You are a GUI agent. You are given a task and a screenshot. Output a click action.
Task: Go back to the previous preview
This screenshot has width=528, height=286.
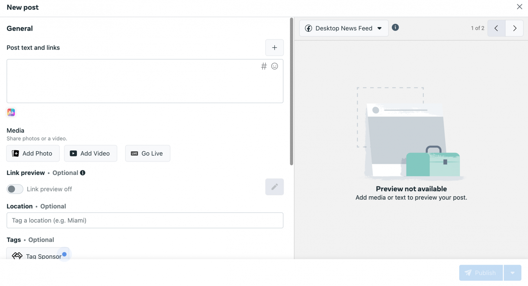click(x=496, y=28)
